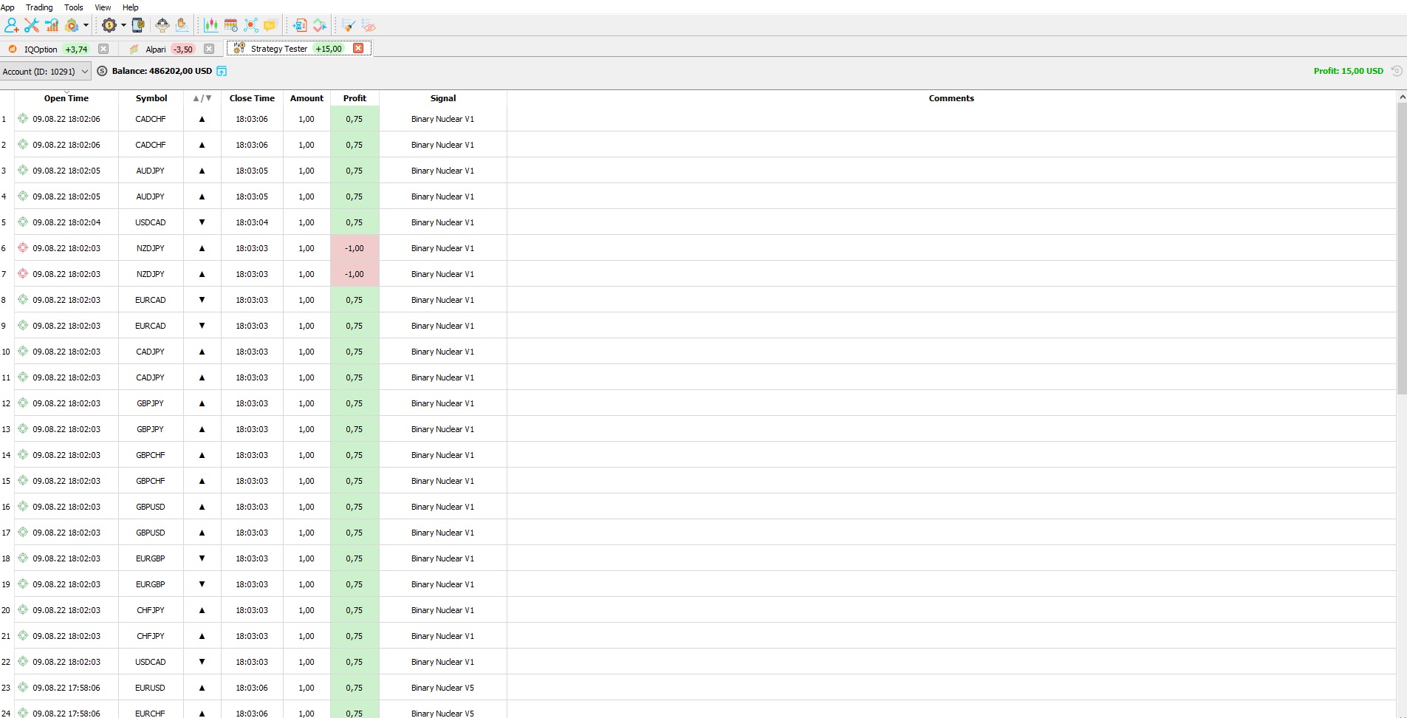Viewport: 1407px width, 718px height.
Task: Sort by the Close Time column header
Action: [x=252, y=98]
